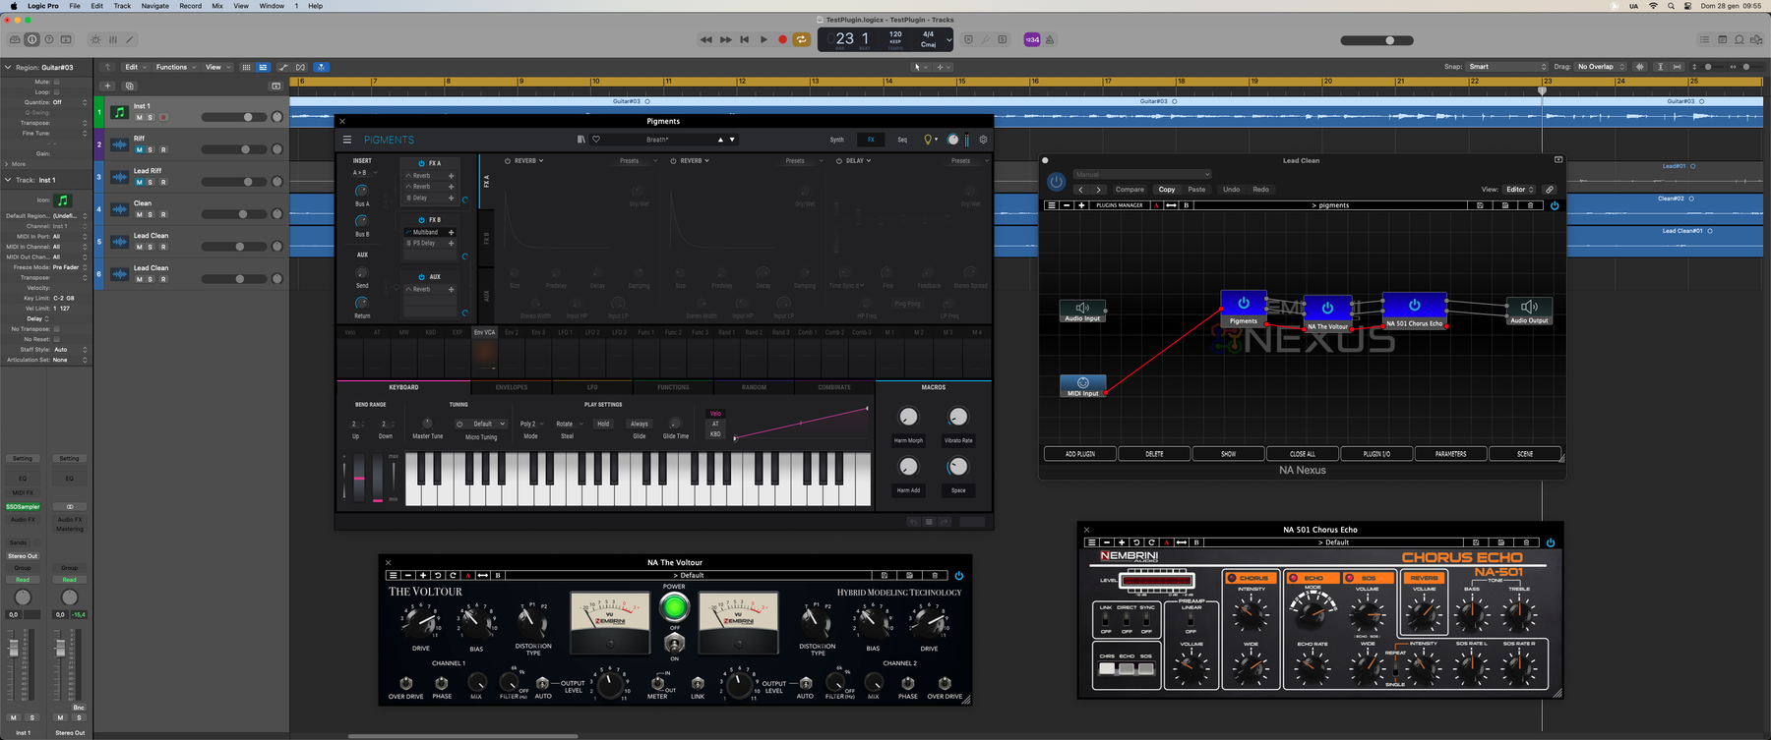The height and width of the screenshot is (740, 1771).
Task: Click CLOSE ALL in NA Nexus
Action: 1303,454
